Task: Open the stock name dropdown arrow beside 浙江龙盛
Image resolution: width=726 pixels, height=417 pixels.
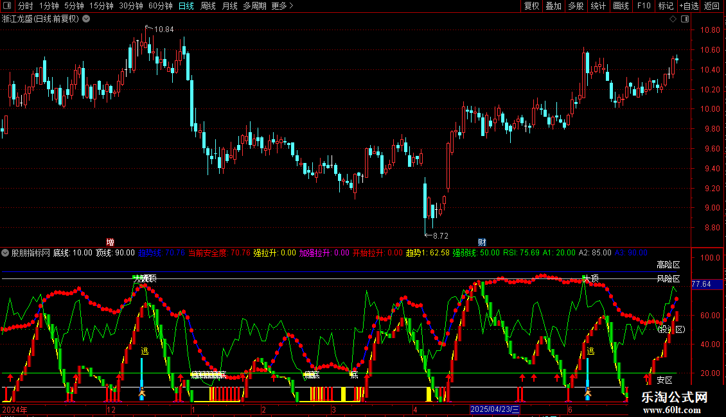Action: point(86,19)
